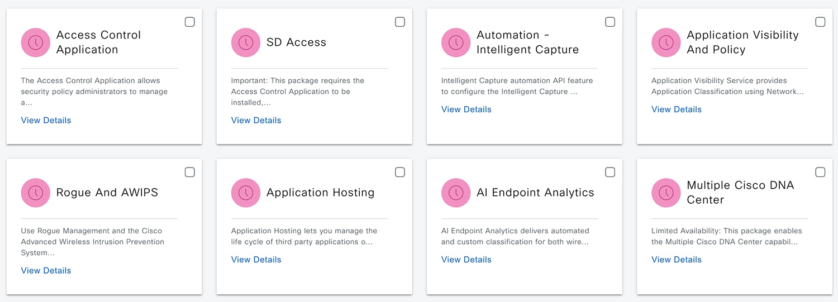Open View Details under SD Access
Screen dimensions: 838x302
[x=256, y=120]
